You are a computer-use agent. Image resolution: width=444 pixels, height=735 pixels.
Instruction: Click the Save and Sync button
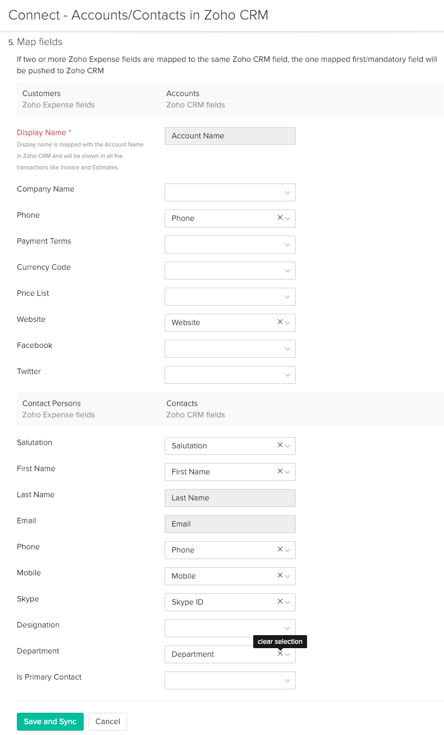tap(50, 721)
